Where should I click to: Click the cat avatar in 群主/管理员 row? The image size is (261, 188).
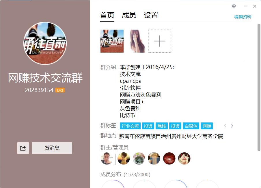[x=184, y=158]
